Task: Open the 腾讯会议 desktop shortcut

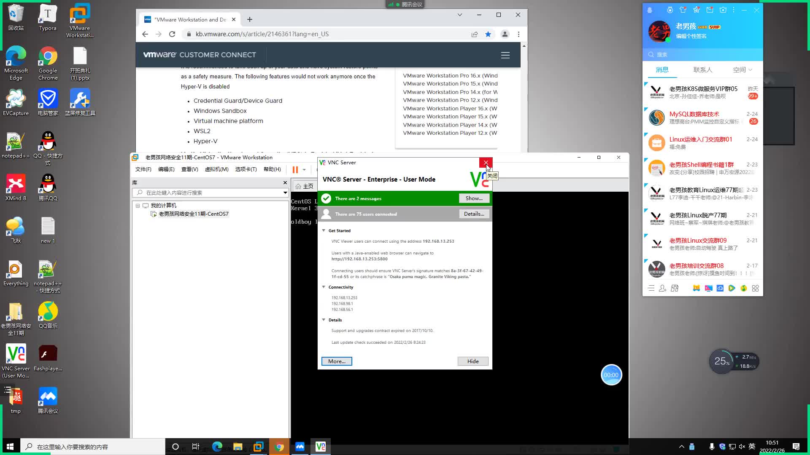Action: pos(48,400)
